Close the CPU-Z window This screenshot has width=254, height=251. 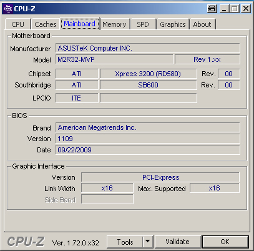click(246, 9)
